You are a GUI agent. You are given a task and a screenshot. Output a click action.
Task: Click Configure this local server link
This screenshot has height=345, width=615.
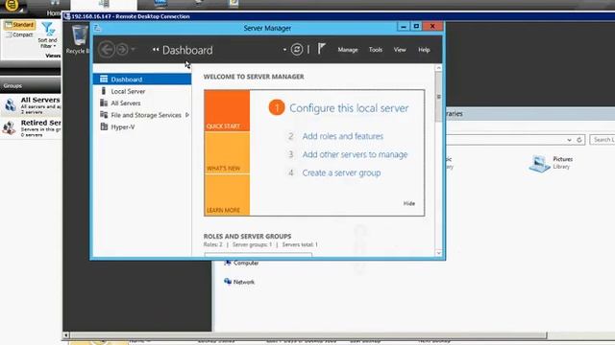click(x=349, y=108)
